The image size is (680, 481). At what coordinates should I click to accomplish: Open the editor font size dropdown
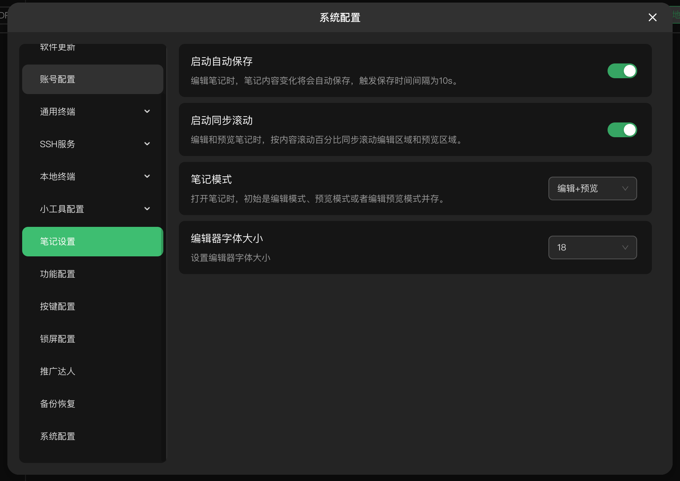coord(592,248)
